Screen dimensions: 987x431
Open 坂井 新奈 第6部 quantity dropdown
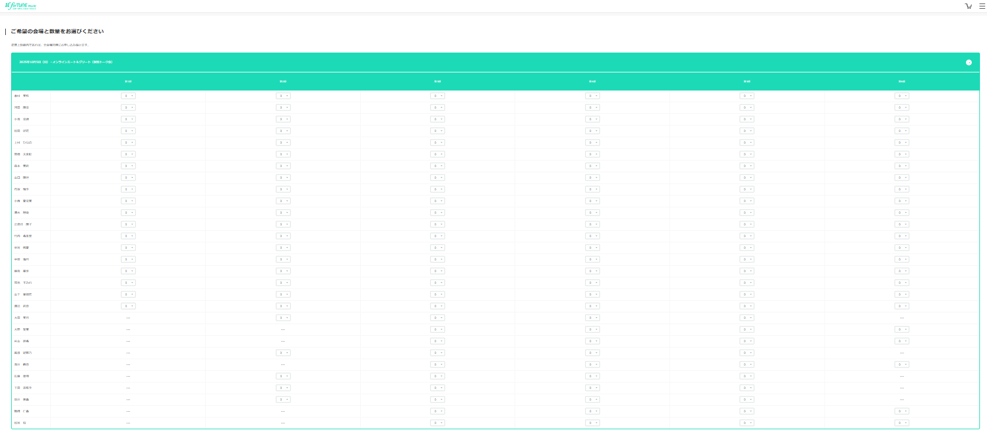coord(902,364)
